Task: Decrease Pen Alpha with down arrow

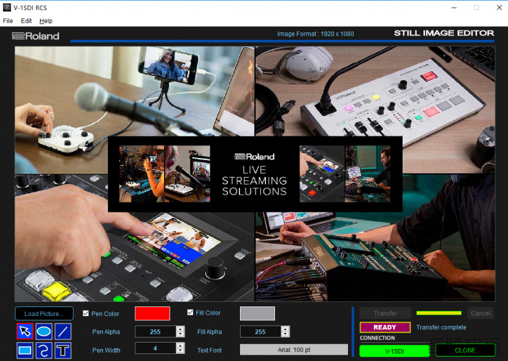Action: point(180,334)
